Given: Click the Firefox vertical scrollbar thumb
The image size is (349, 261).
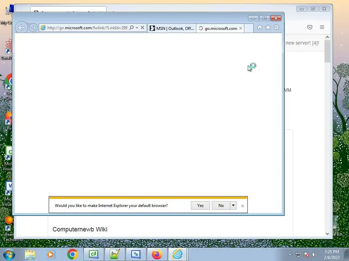Looking at the screenshot, I should point(327,52).
